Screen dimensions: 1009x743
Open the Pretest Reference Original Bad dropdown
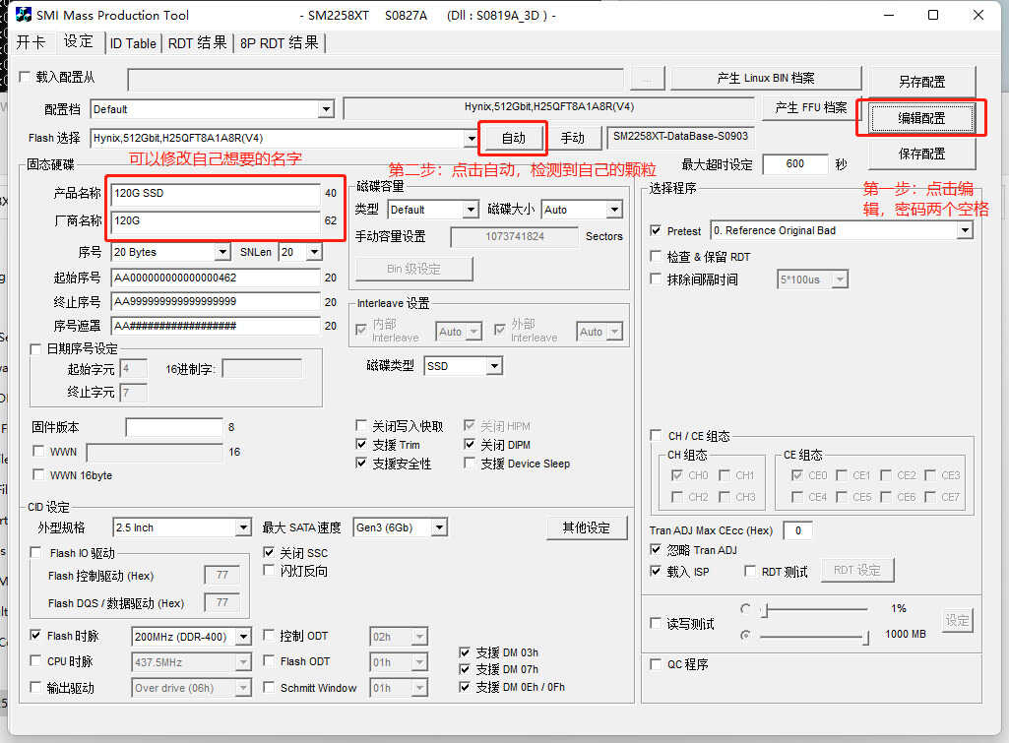click(x=964, y=230)
